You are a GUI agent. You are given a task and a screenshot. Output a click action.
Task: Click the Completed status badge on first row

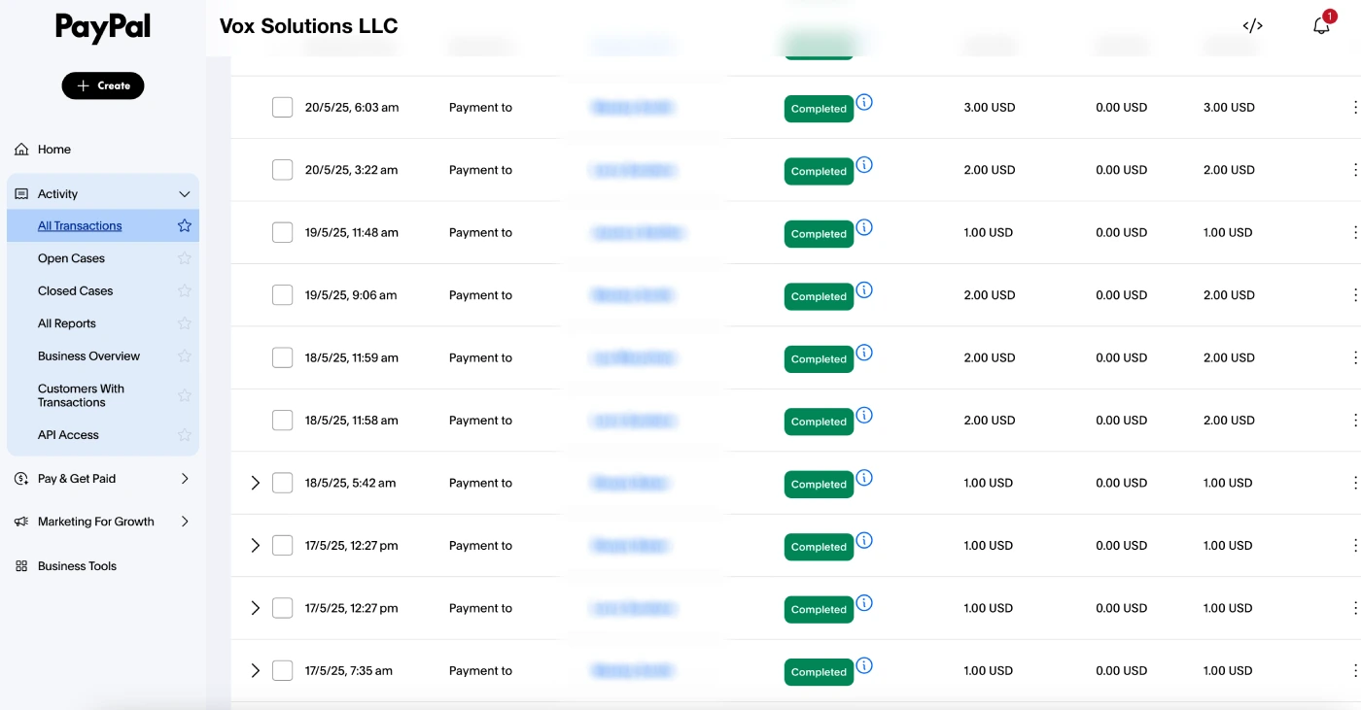point(819,108)
